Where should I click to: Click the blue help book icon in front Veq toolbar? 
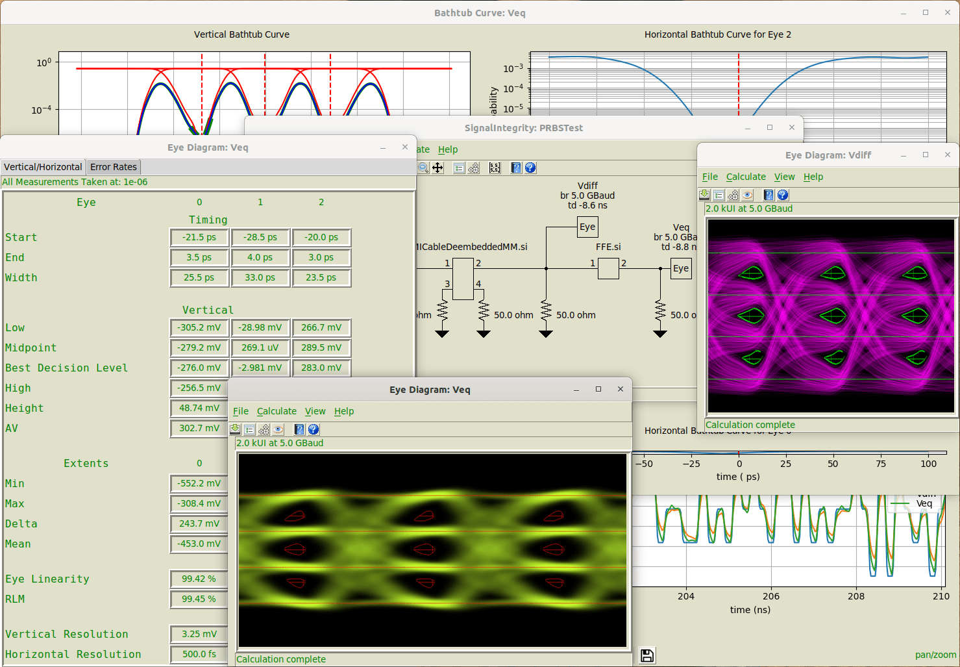click(299, 429)
